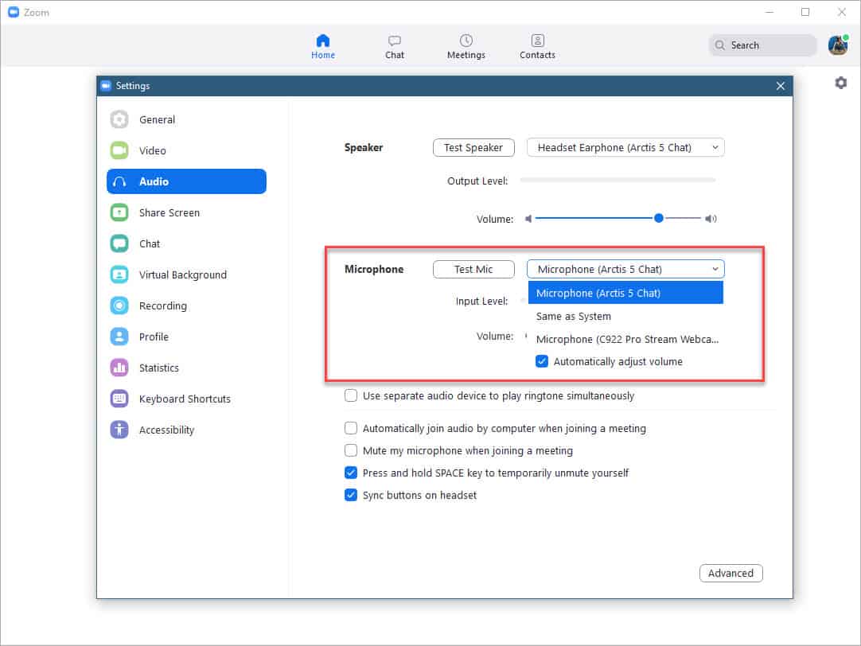Click the Zoom logo in Settings title bar

click(x=106, y=86)
